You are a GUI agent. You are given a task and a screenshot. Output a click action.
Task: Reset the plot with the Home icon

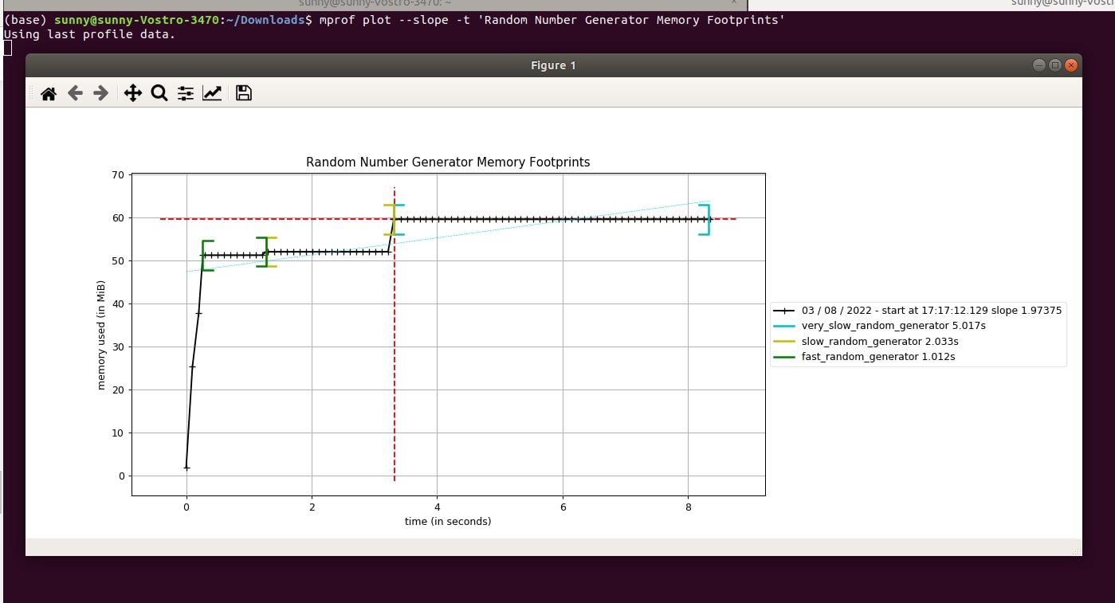click(x=49, y=93)
